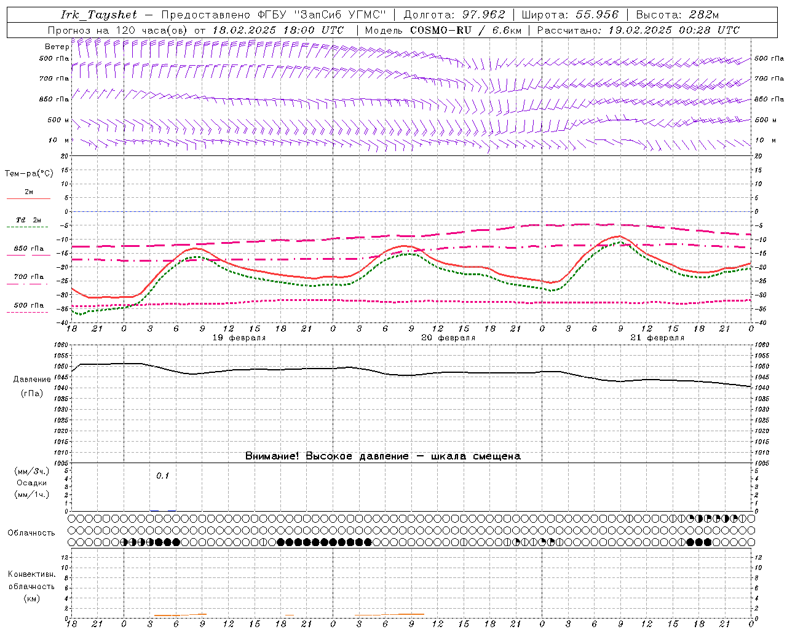This screenshot has height=629, width=787.
Task: Click the "(км)" unit under convective cloudiness
Action: (x=31, y=598)
